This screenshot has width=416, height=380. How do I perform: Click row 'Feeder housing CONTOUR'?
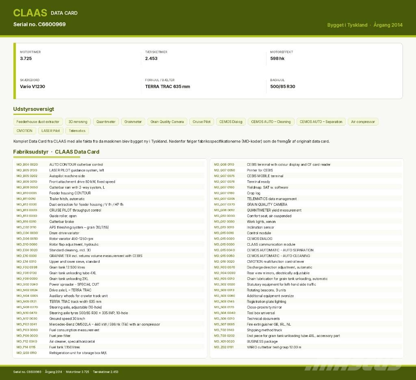pos(110,193)
